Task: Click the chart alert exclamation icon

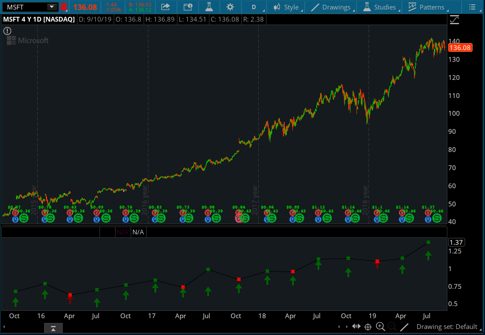Action: click(7, 31)
